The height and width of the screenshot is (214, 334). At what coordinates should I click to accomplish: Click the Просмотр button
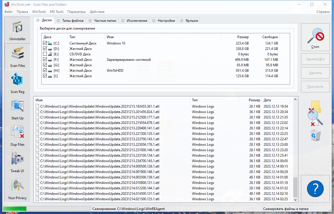click(315, 87)
